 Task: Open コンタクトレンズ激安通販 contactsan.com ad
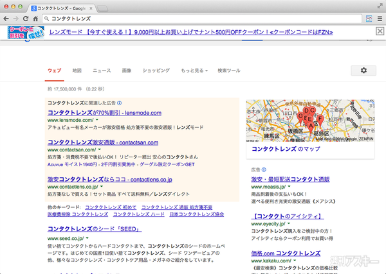[x=103, y=142]
